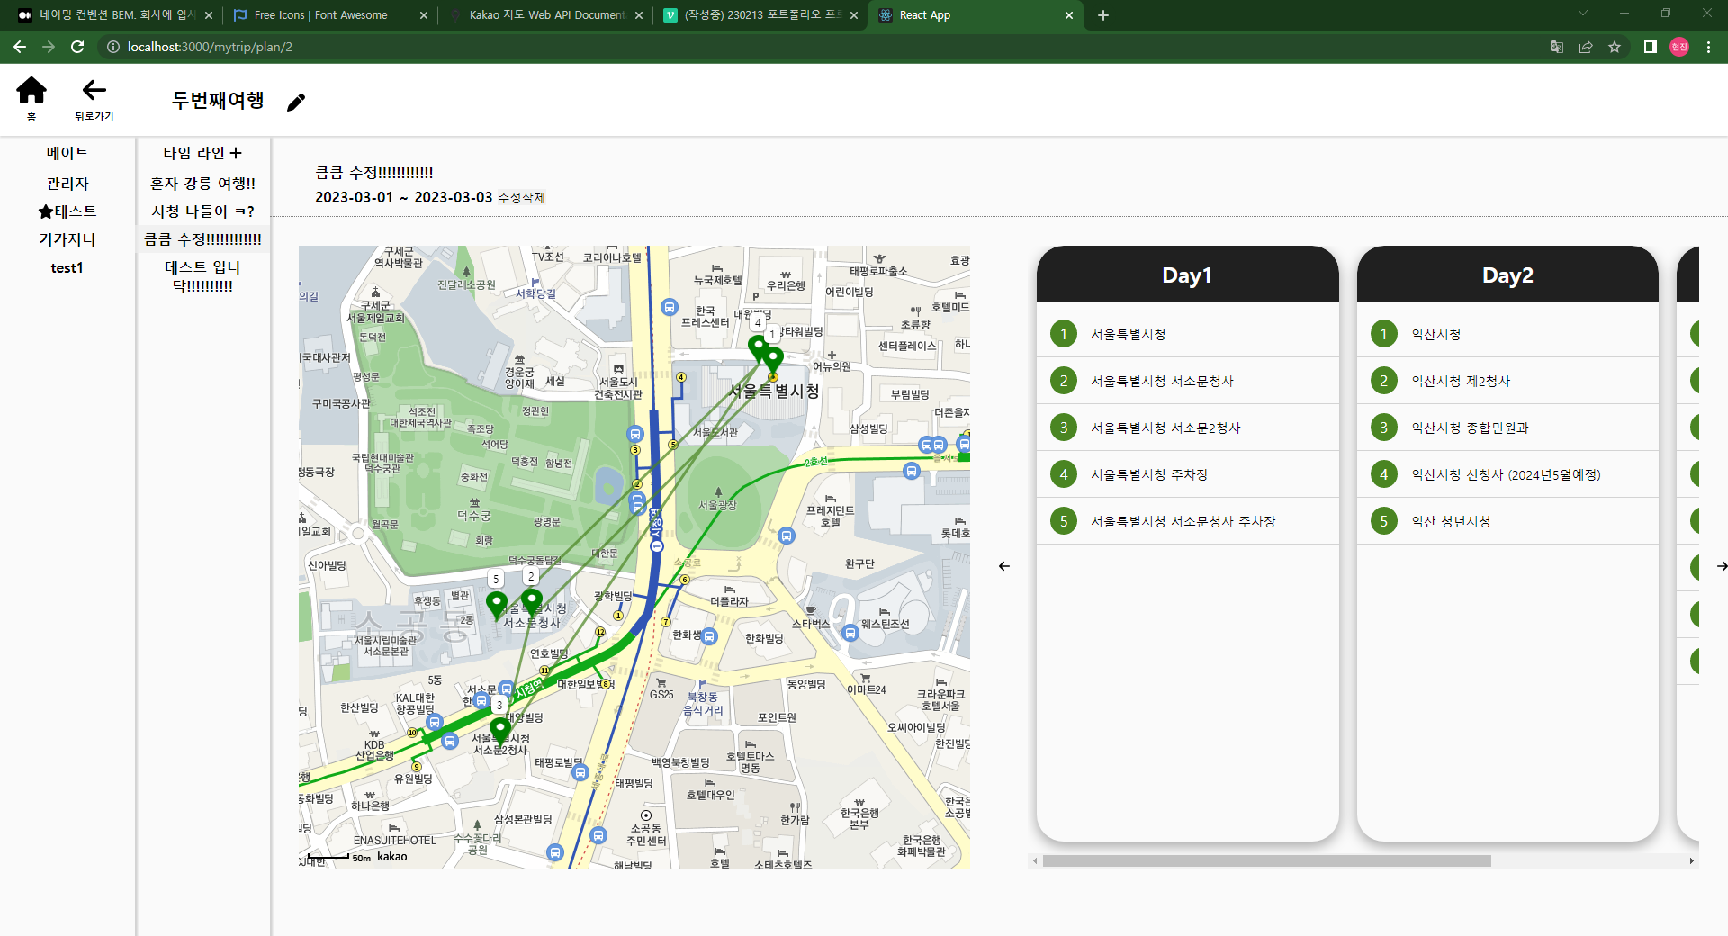The width and height of the screenshot is (1728, 936).
Task: Select Day2 stop 4 익산시청 신청사
Action: click(x=1507, y=474)
